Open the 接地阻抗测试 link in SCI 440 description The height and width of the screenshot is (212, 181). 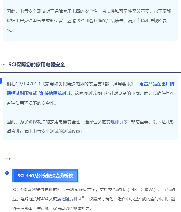point(69,199)
